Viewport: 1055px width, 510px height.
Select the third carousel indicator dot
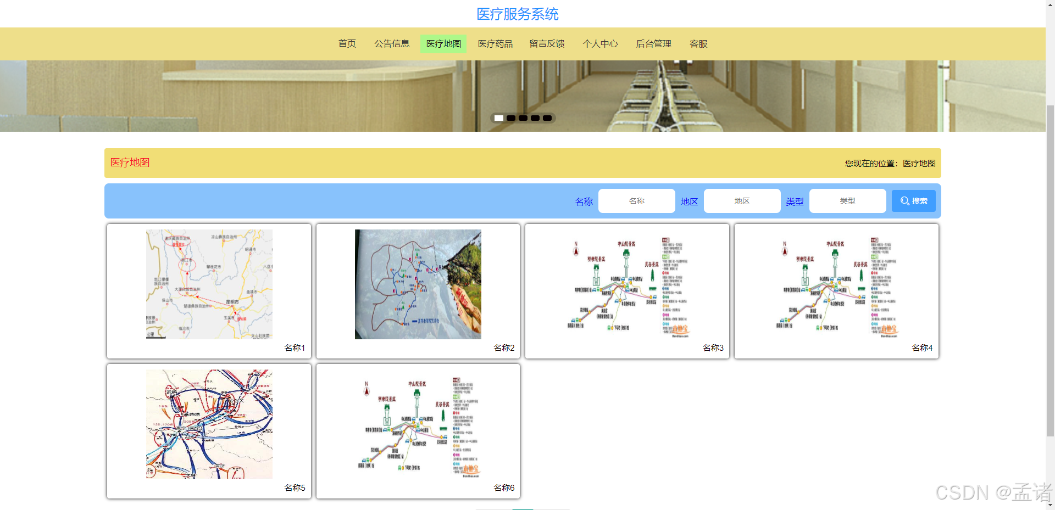(523, 117)
